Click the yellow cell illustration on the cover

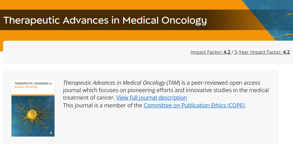pos(32,115)
